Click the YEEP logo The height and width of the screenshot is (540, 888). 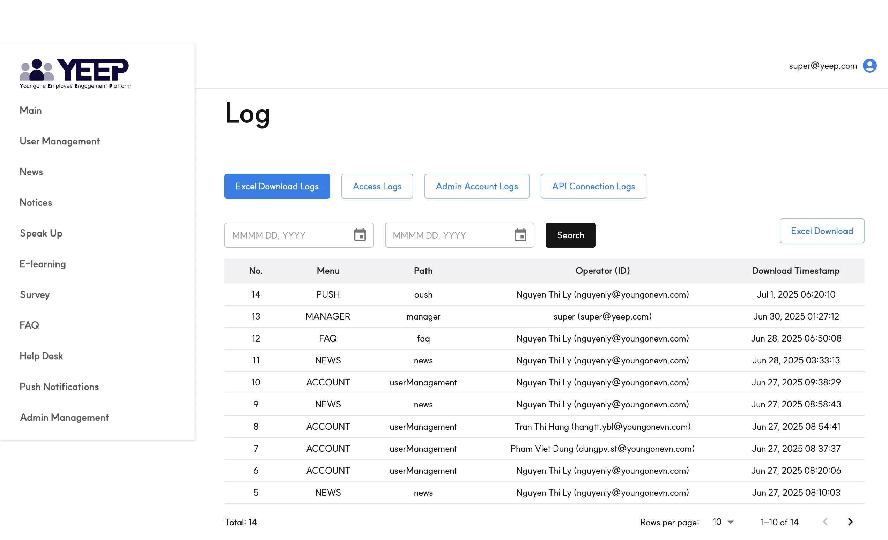click(x=75, y=73)
